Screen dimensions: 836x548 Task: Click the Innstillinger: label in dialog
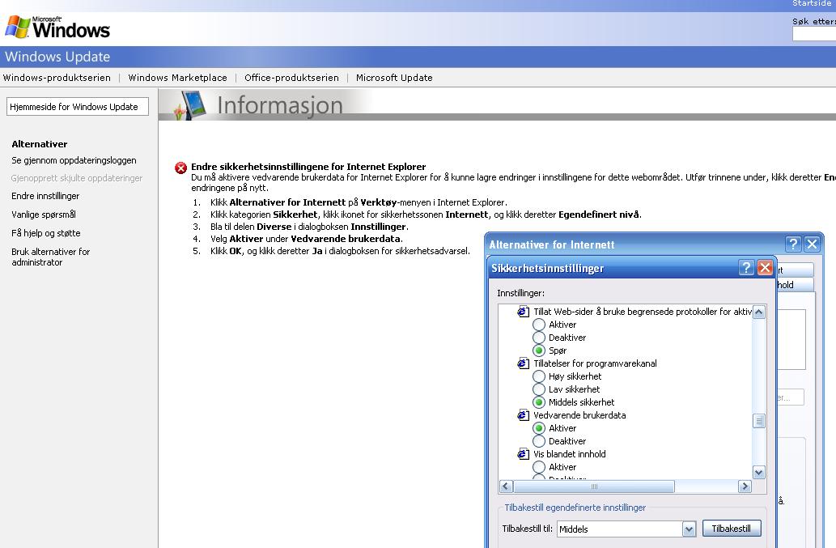(x=521, y=293)
